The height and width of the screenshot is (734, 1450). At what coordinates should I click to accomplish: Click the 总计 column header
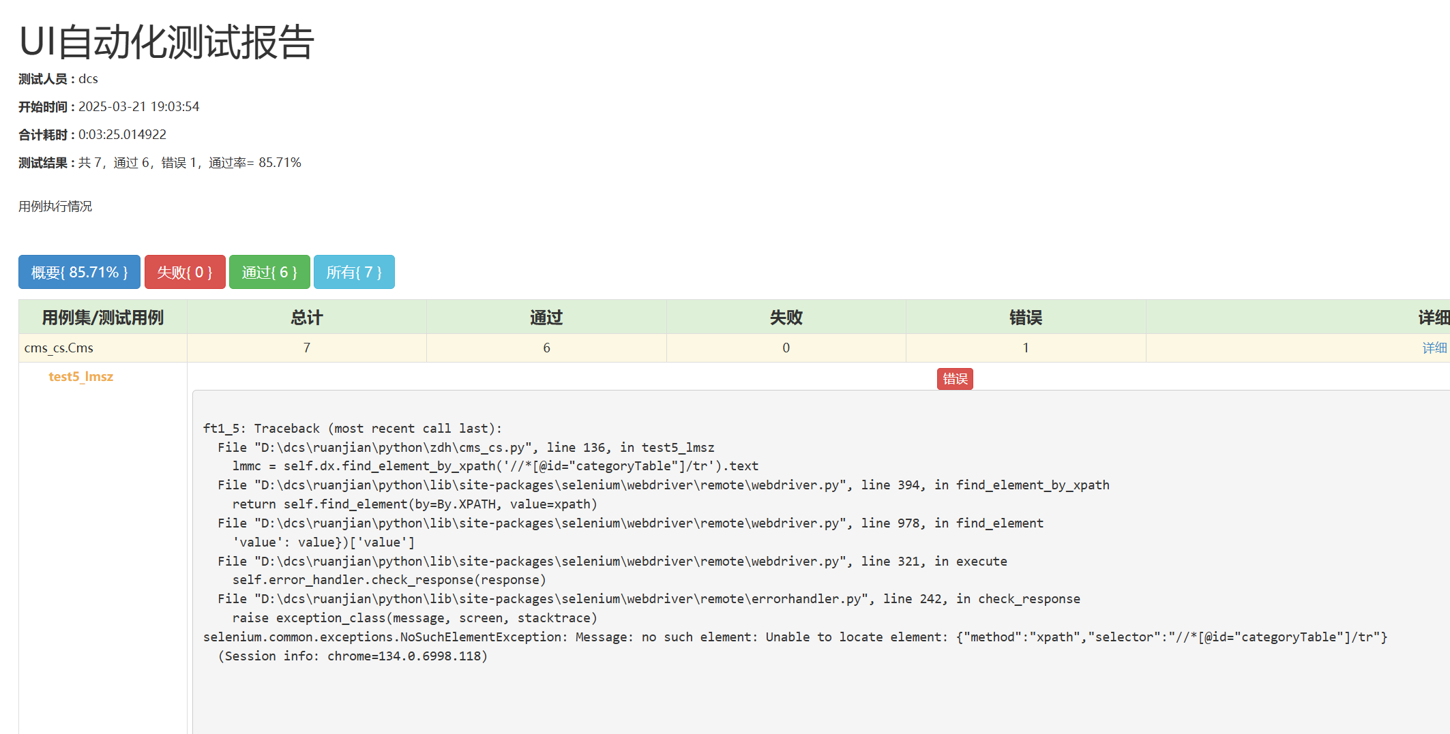307,317
